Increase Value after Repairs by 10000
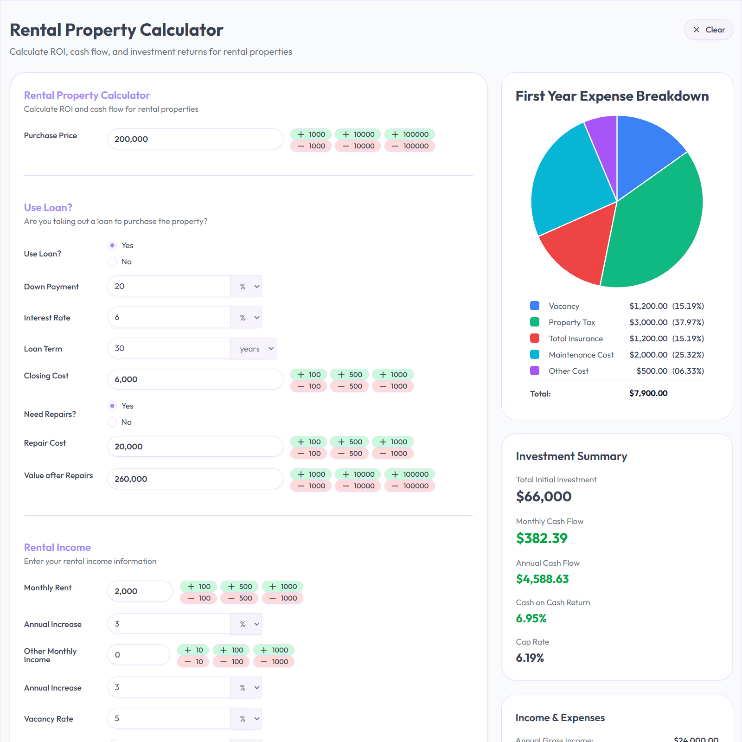The image size is (742, 742). (x=358, y=474)
